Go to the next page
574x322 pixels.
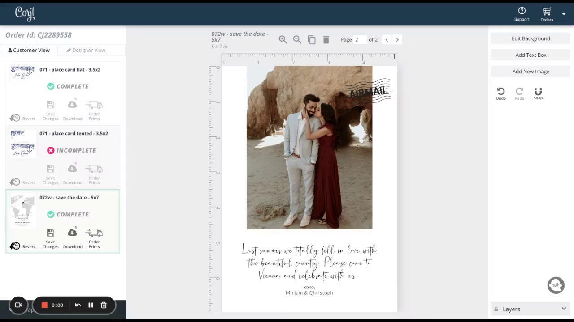click(397, 40)
